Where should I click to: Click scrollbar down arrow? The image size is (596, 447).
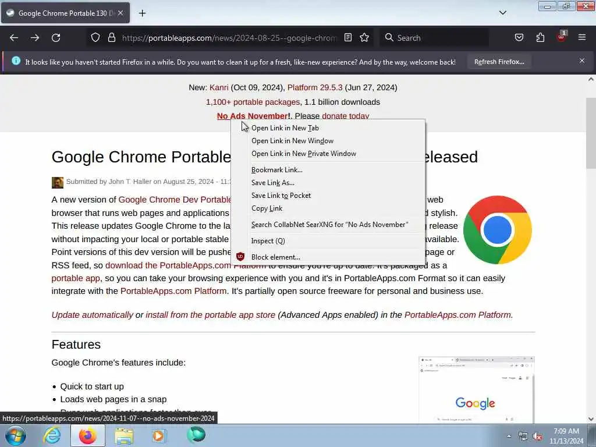point(591,419)
